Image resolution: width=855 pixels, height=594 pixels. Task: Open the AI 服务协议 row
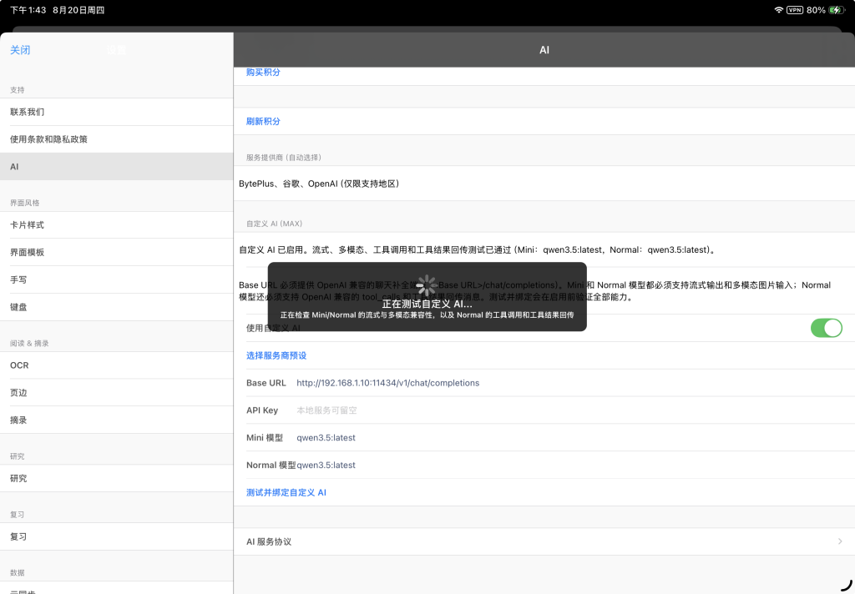click(544, 541)
